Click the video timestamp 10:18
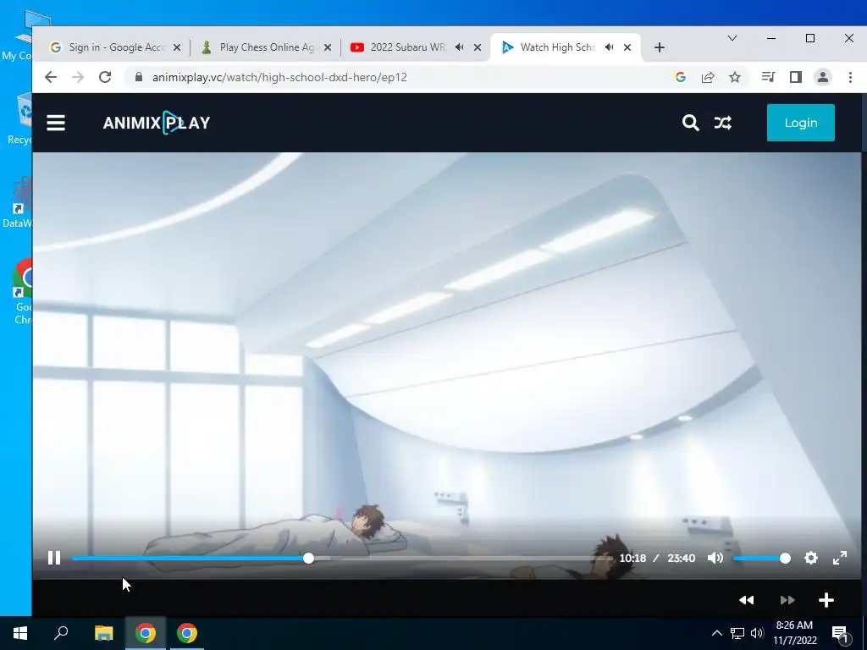Viewport: 867px width, 650px height. click(x=632, y=559)
